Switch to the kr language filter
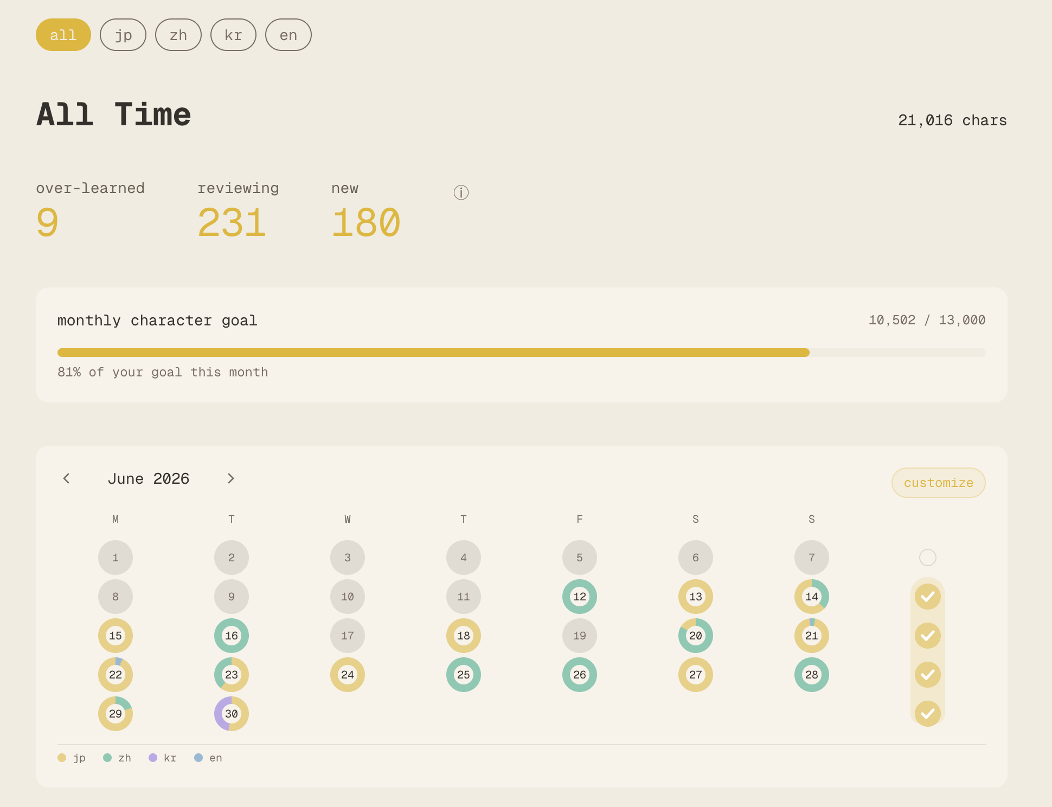 click(x=233, y=35)
